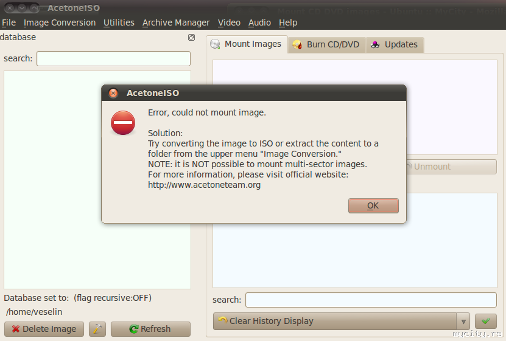Click the database search field
This screenshot has width=506, height=341.
click(x=113, y=58)
